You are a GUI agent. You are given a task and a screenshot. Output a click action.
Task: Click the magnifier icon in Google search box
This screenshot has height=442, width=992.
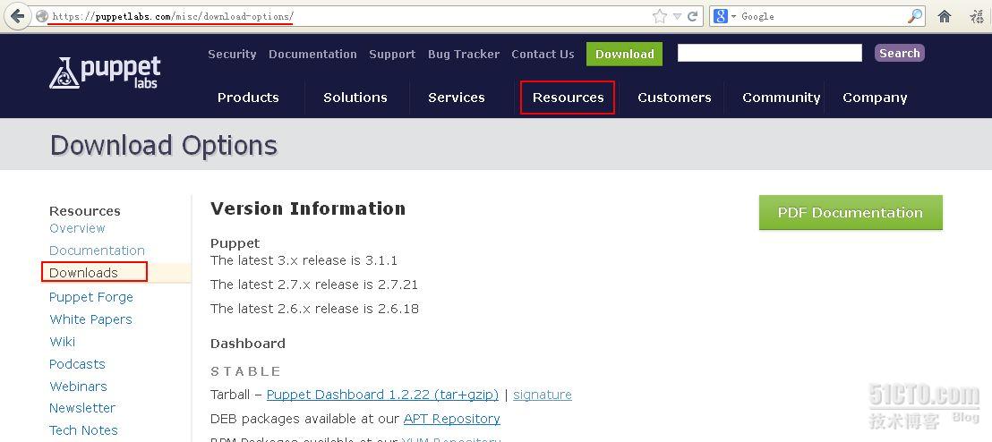point(915,16)
